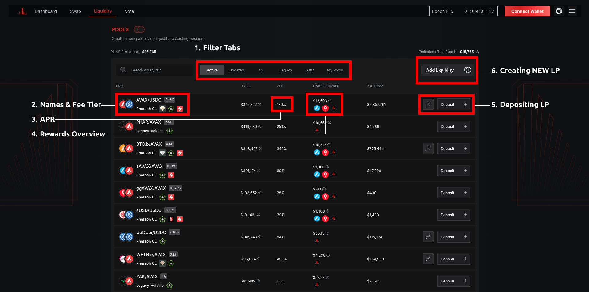Sort pools by TVL column
Viewport: 589px width, 292px height.
(246, 86)
